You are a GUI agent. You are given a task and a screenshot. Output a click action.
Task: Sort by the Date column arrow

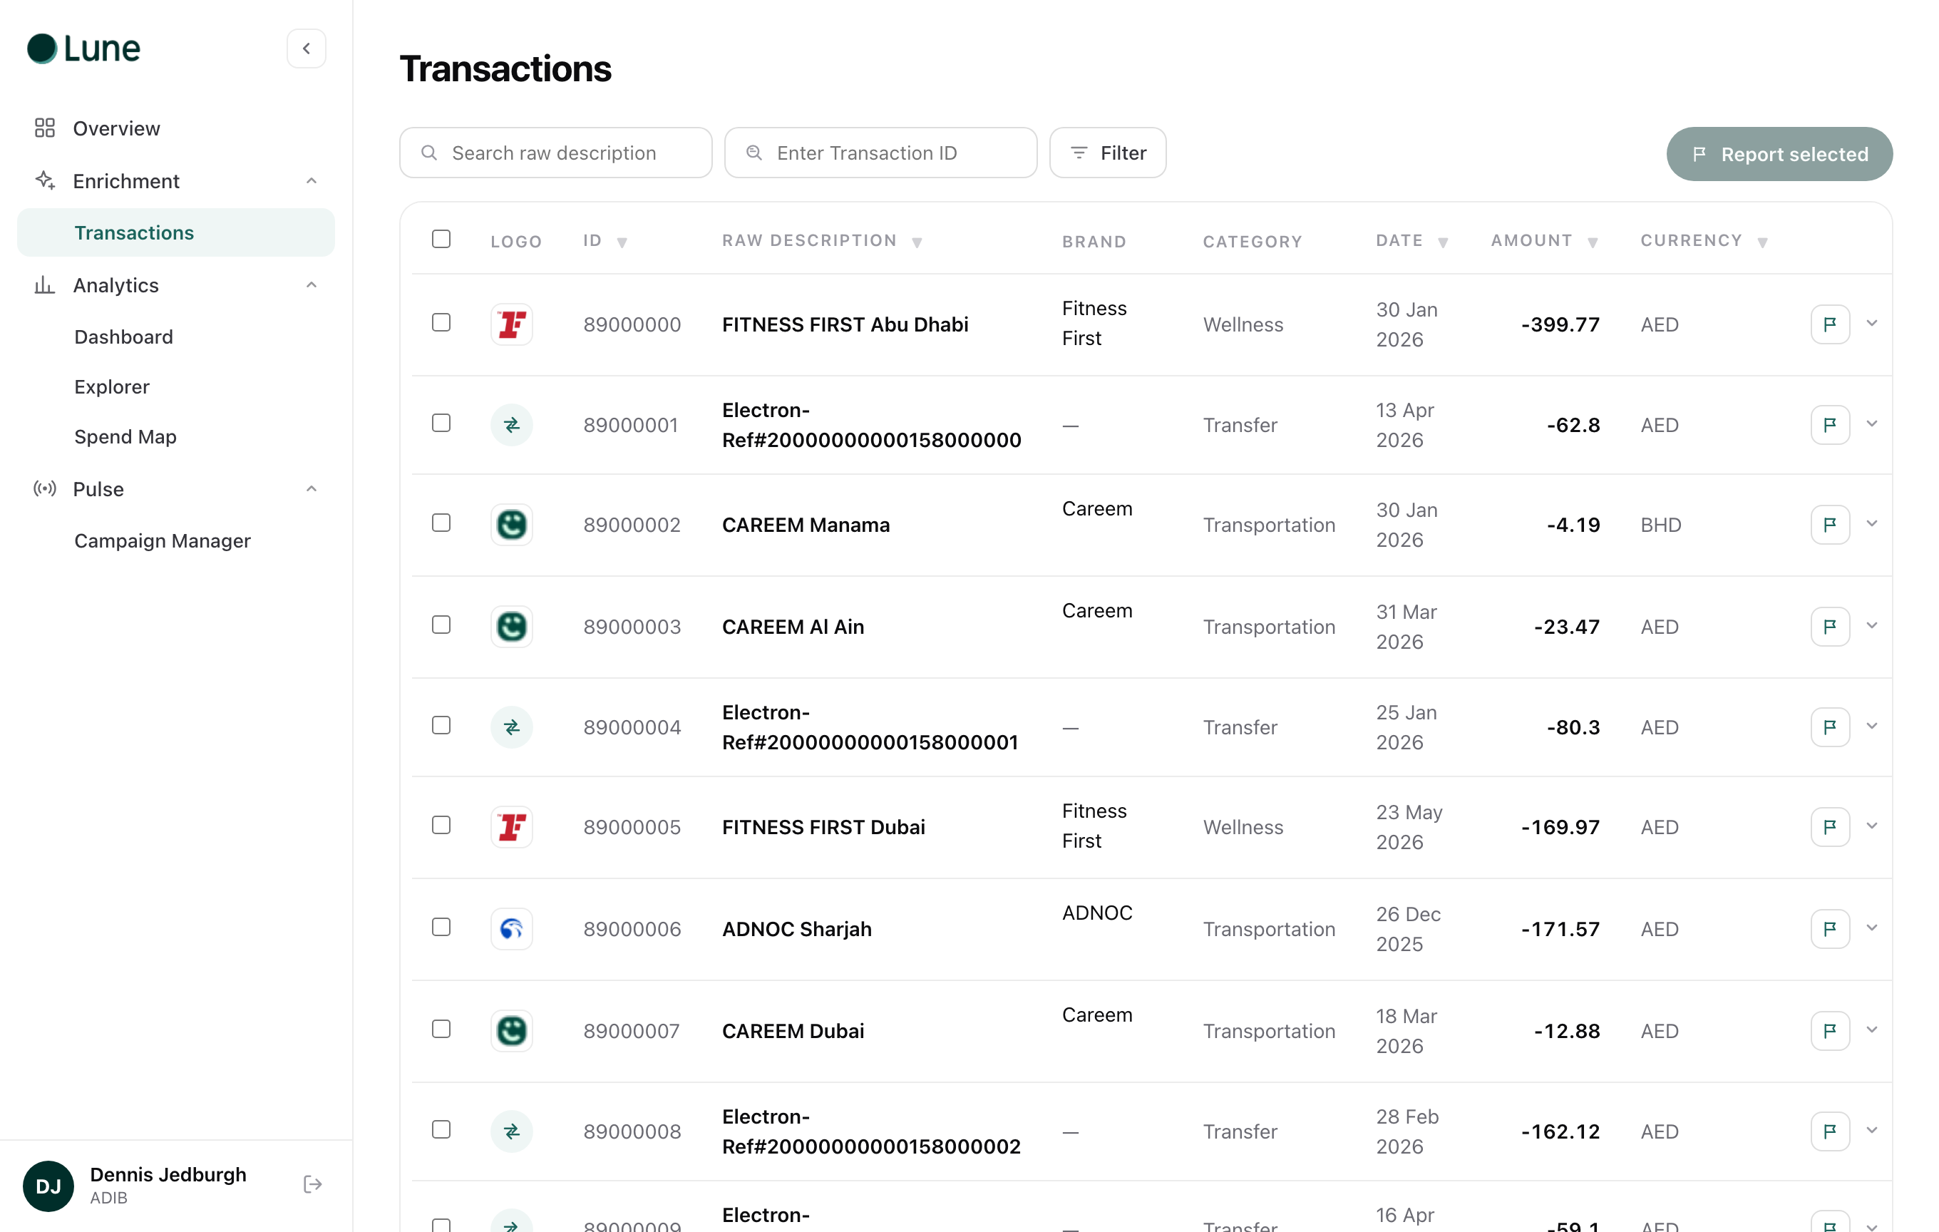(1443, 242)
